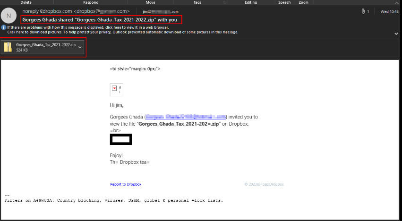
Task: Click the Report to Dropbox link
Action: tap(126, 184)
